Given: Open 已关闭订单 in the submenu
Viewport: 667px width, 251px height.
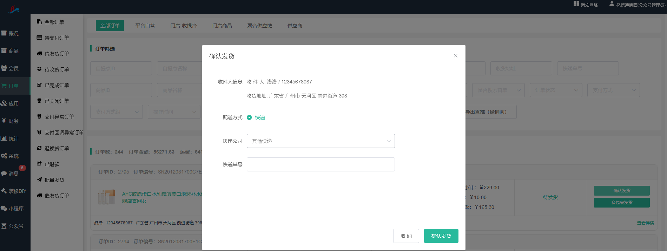Looking at the screenshot, I should click(x=57, y=101).
